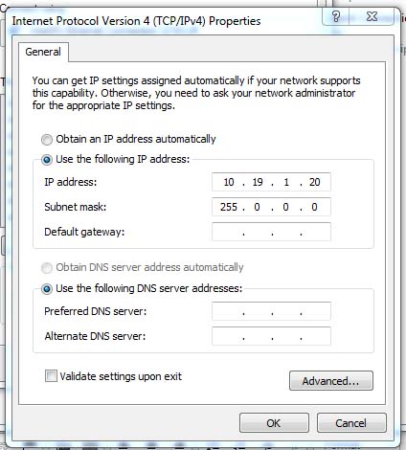
Task: Enable Validate settings upon exit checkbox
Action: 51,376
